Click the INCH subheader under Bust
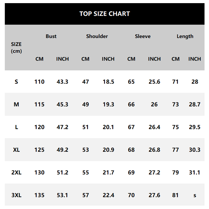The height and width of the screenshot is (209, 209). point(62,59)
